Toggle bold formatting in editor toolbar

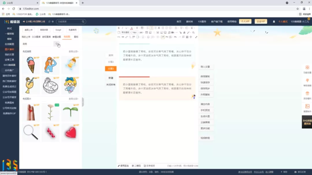click(119, 28)
